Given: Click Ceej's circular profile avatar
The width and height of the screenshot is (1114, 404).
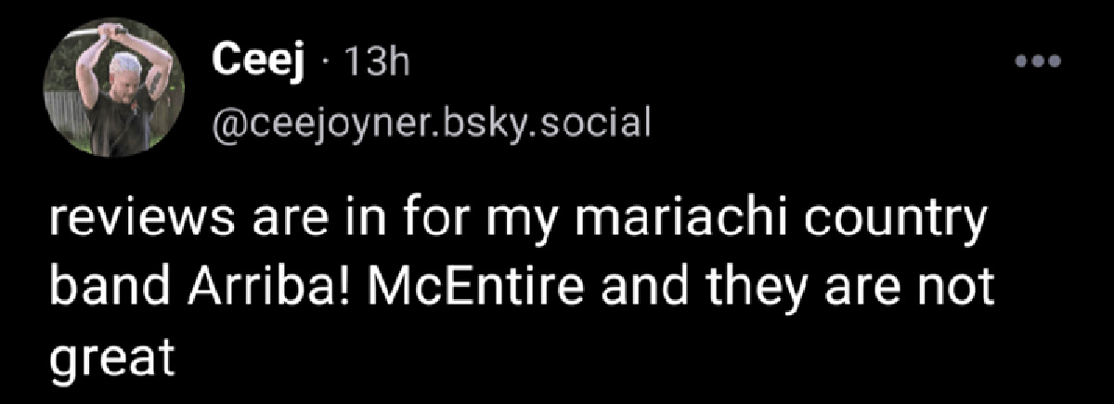Looking at the screenshot, I should tap(112, 89).
